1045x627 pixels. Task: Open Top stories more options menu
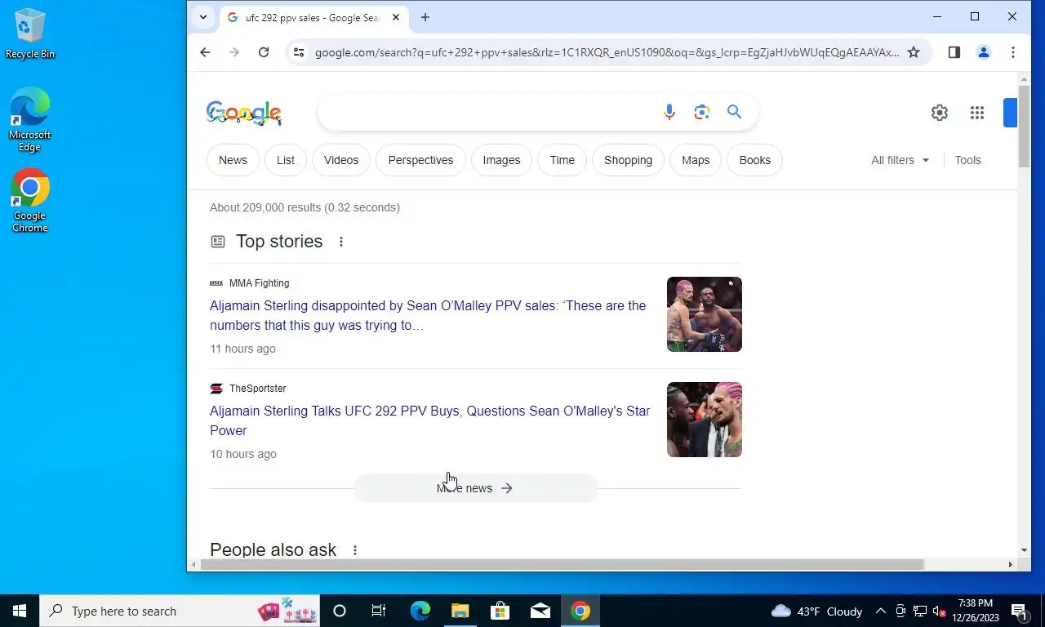pos(341,242)
